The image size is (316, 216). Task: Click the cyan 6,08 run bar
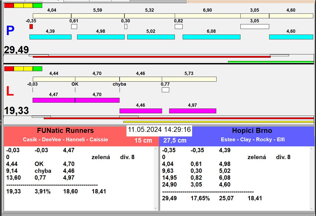pos(211,37)
